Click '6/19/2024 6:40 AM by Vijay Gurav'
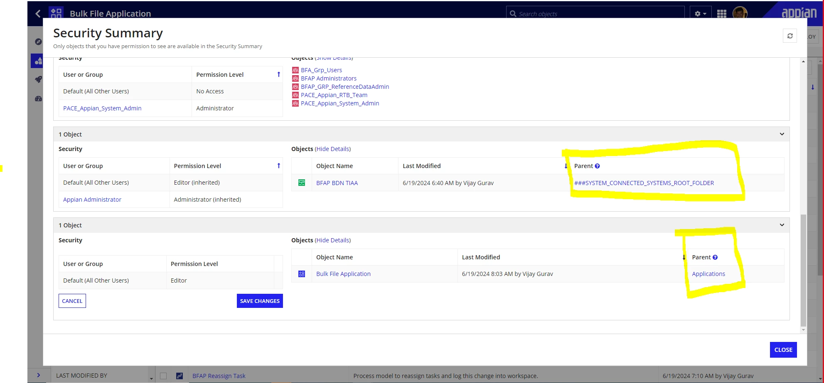The height and width of the screenshot is (383, 824). pyautogui.click(x=448, y=183)
